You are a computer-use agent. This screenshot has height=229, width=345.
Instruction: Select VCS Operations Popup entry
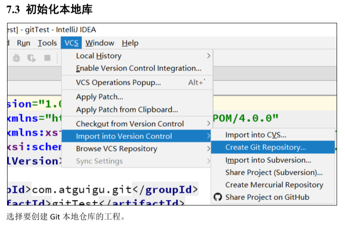(137, 83)
